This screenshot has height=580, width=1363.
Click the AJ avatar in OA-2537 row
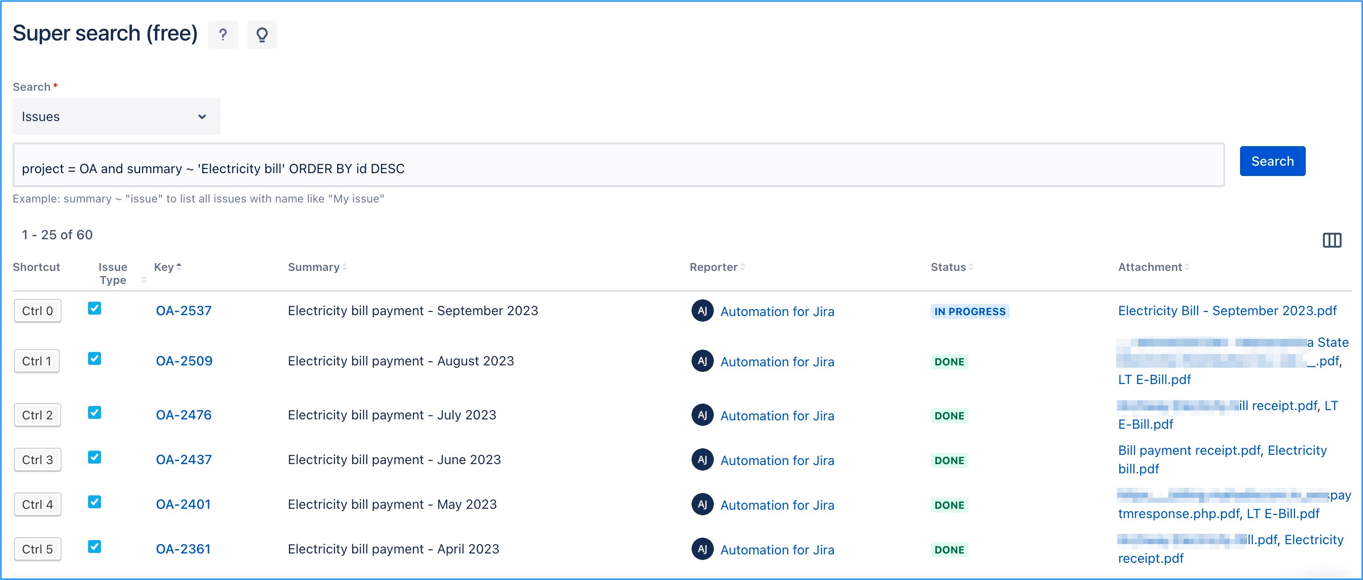[x=702, y=311]
